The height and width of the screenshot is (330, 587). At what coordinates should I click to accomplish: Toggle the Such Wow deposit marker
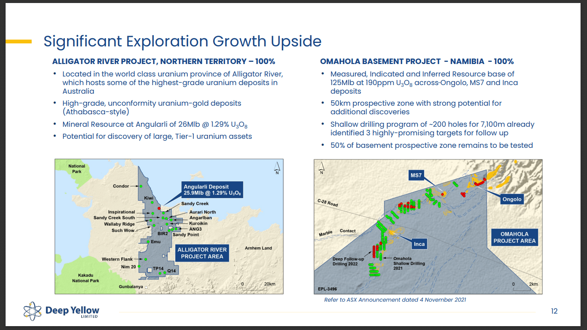(x=154, y=225)
